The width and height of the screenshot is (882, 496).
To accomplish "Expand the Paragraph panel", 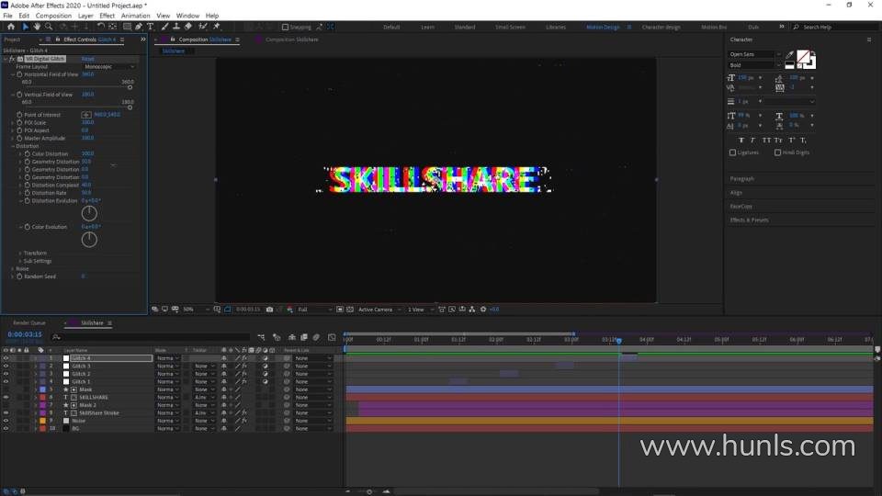I will point(742,179).
